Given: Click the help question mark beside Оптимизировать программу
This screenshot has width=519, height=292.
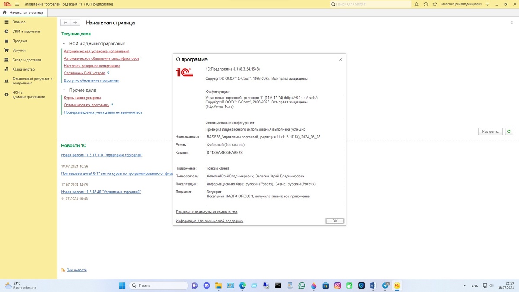Looking at the screenshot, I should (112, 105).
